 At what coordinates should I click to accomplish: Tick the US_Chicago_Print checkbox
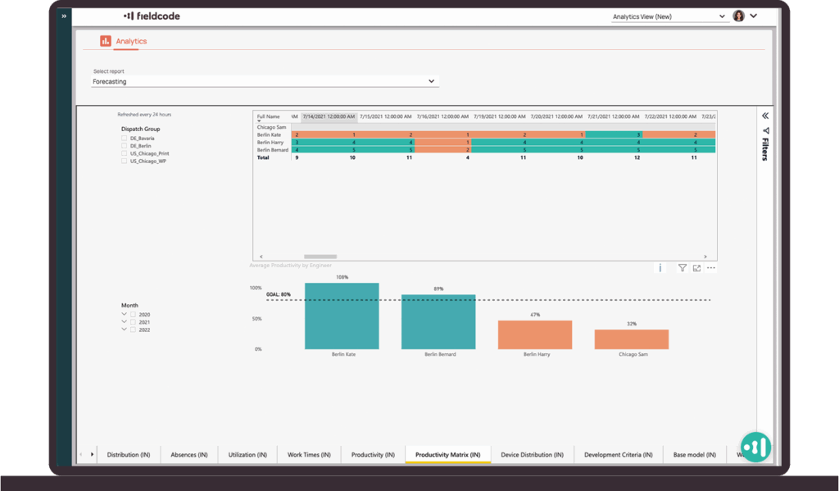click(125, 153)
